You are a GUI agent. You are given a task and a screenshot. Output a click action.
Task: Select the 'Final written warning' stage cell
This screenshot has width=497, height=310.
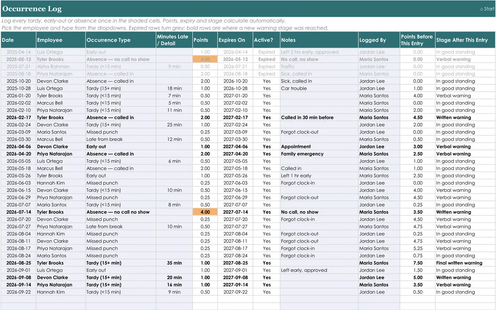[465, 263]
